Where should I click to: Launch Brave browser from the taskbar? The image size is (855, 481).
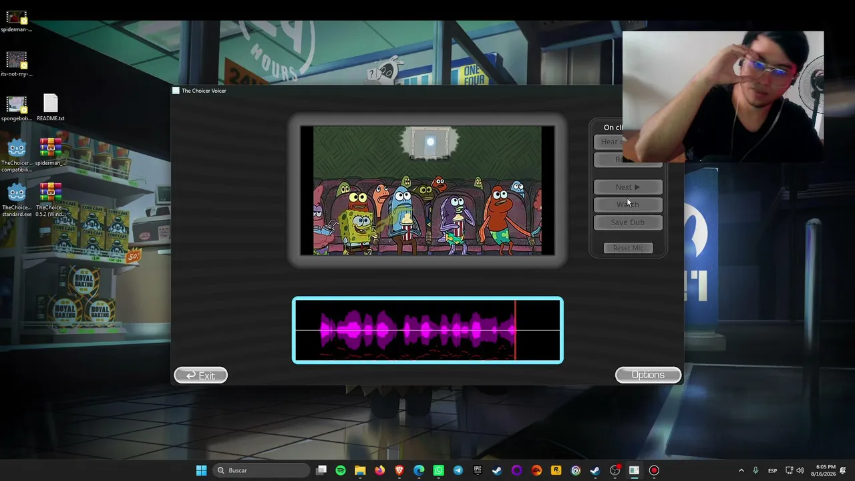pos(399,470)
